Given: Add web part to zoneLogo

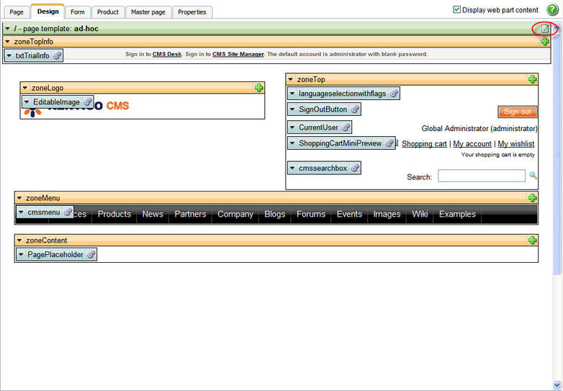Looking at the screenshot, I should click(x=258, y=88).
